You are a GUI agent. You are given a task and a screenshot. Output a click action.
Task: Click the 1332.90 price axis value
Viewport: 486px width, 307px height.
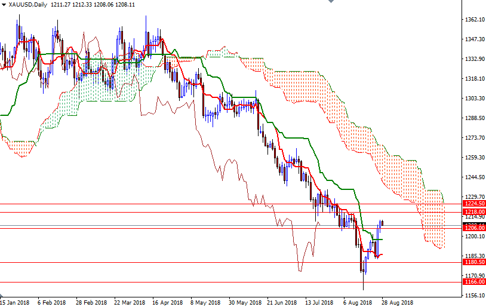(x=473, y=59)
